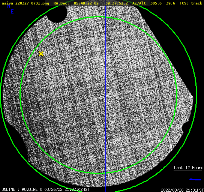Click the altitude value 39.6
The image size is (204, 192).
[x=171, y=3]
